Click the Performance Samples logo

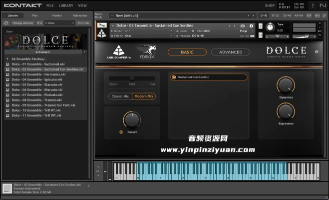(x=147, y=51)
